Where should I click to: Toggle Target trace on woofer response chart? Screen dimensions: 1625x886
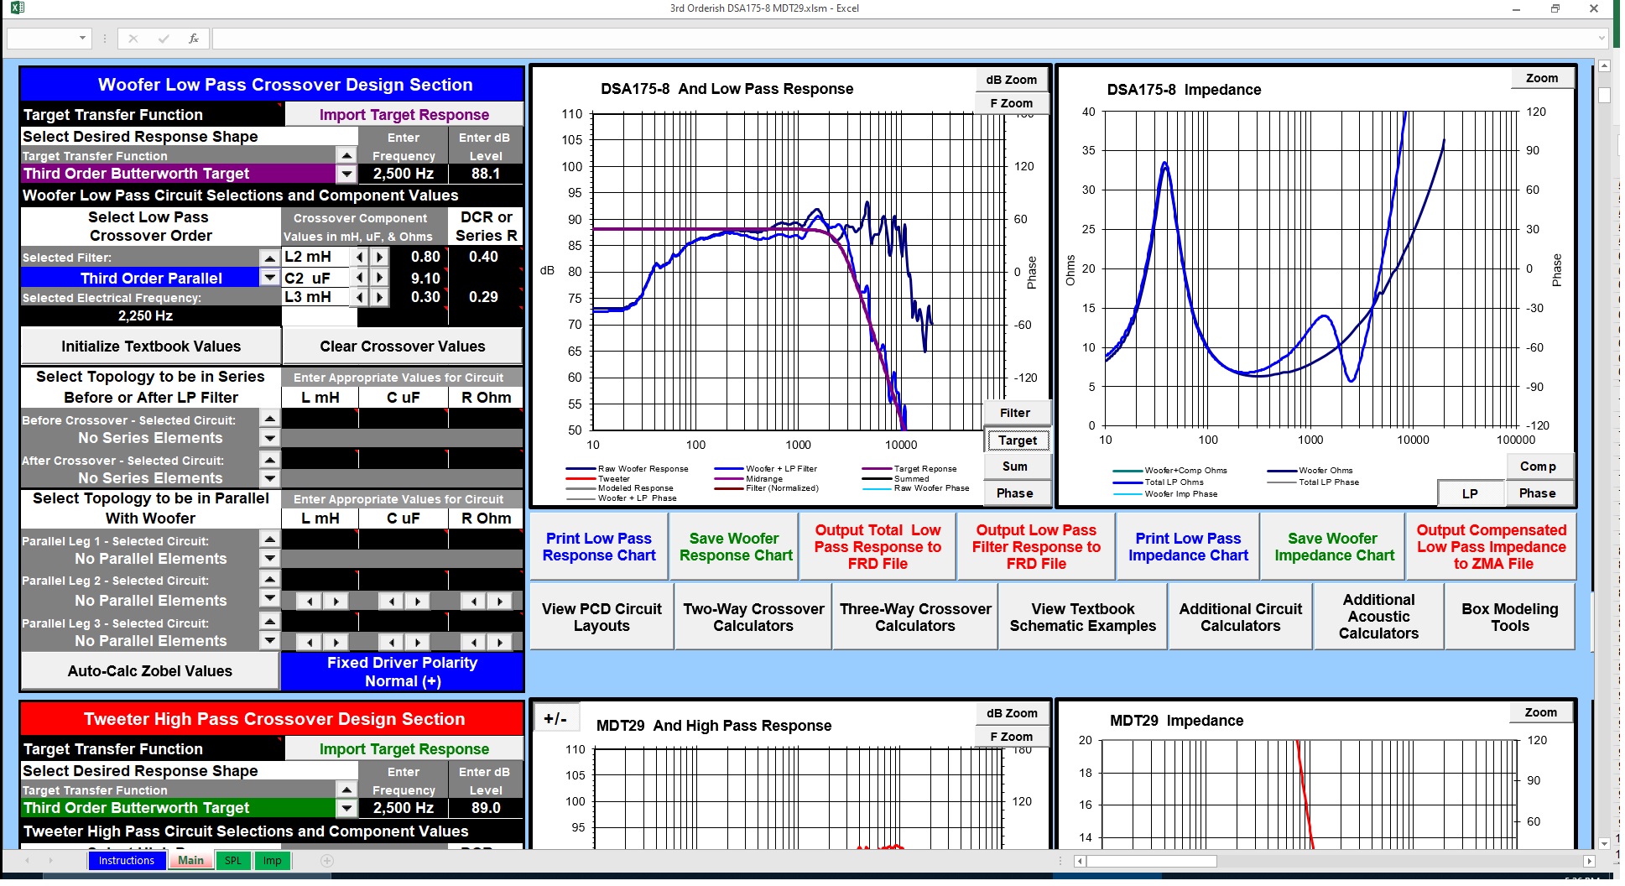(1017, 440)
